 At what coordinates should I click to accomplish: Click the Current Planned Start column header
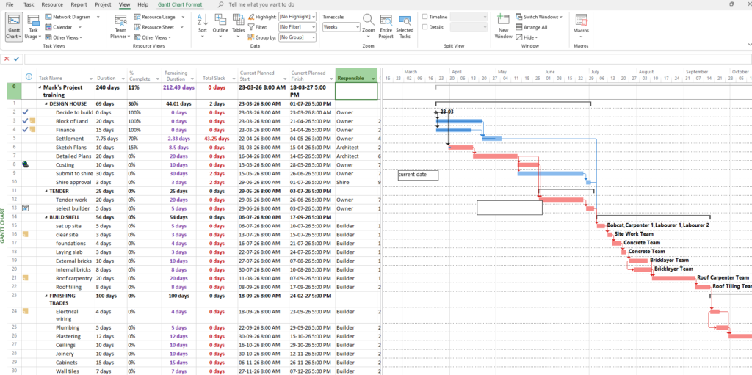pos(264,76)
